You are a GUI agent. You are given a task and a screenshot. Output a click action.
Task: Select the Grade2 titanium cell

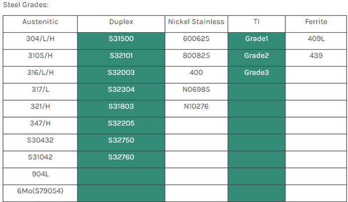point(257,56)
